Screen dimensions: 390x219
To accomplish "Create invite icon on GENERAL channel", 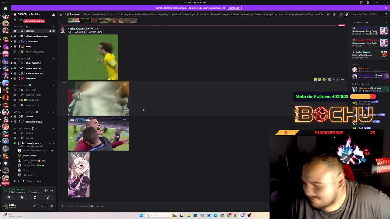I will coord(50,31).
